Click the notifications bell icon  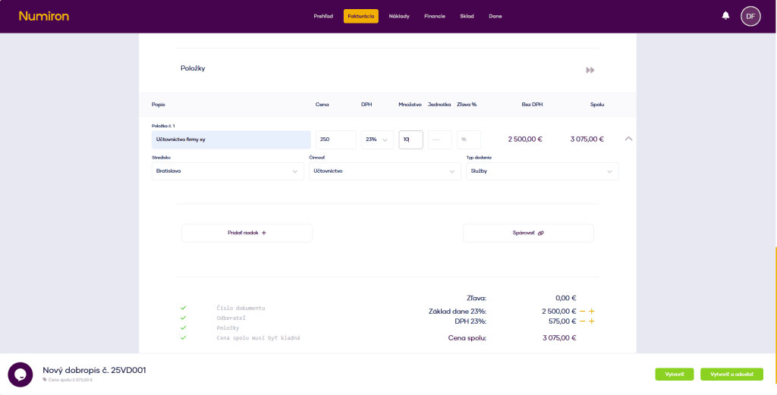tap(725, 16)
